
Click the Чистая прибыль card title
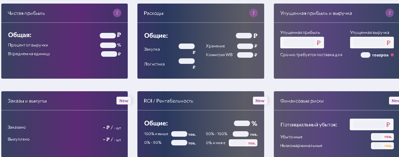[x=26, y=13]
